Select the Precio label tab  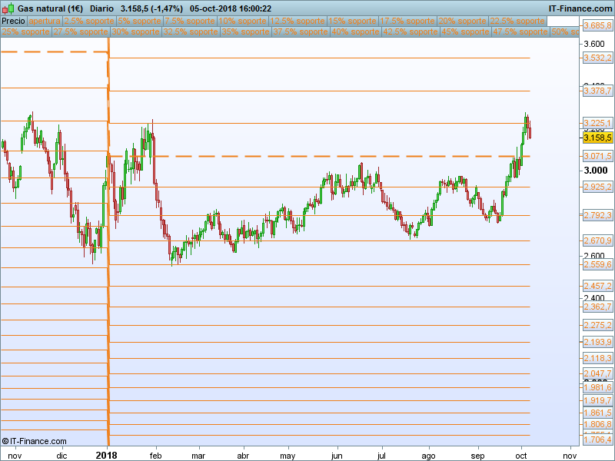[x=13, y=22]
